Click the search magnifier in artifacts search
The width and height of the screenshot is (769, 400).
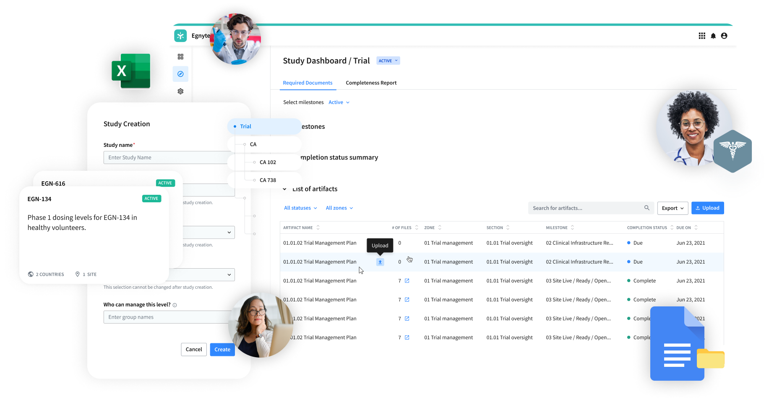point(646,208)
